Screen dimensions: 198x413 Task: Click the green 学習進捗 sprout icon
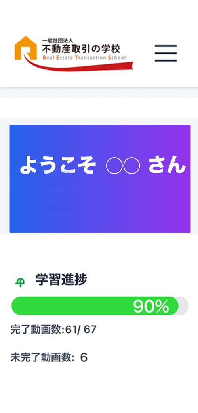[20, 283]
